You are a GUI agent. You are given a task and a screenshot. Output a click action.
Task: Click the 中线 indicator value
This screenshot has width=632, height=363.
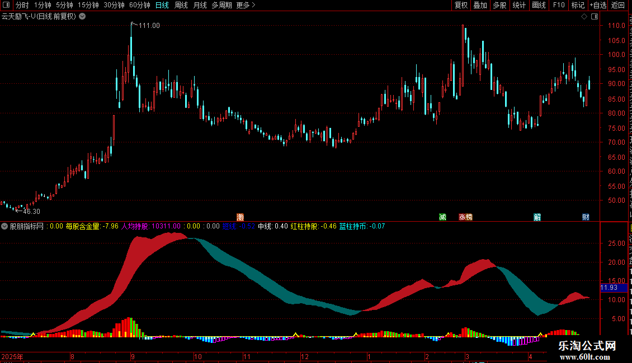click(273, 226)
